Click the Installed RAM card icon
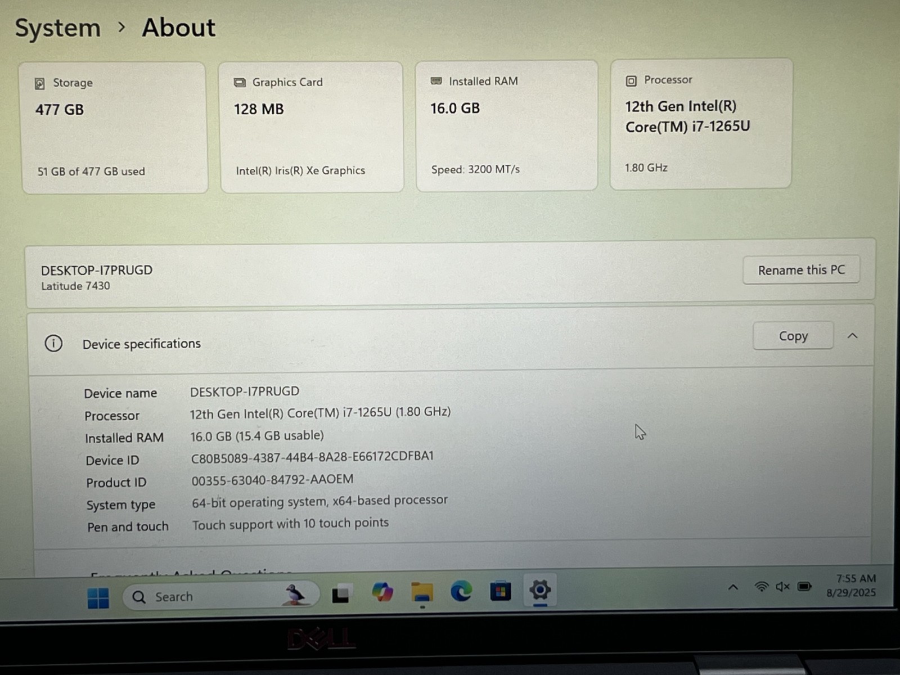Image resolution: width=900 pixels, height=675 pixels. point(436,81)
